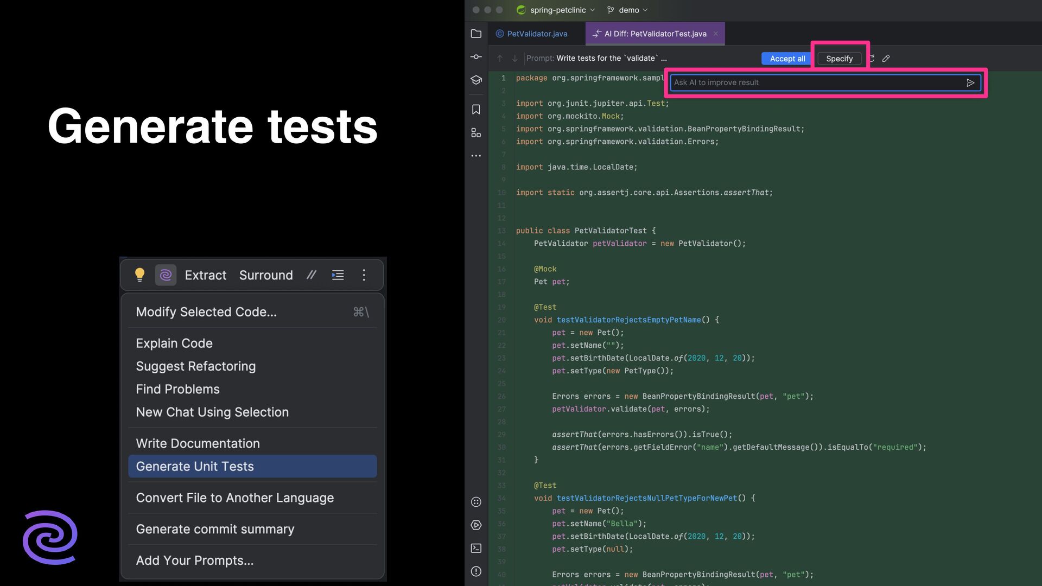This screenshot has height=586, width=1042.
Task: Switch to the PetValidator.java tab
Action: pos(537,34)
